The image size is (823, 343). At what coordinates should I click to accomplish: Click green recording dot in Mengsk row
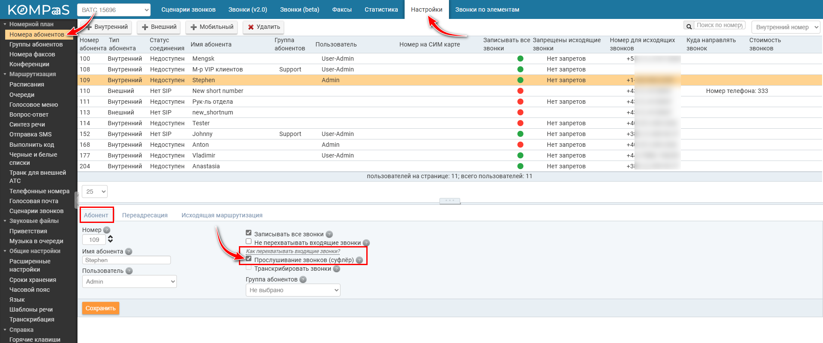(x=520, y=59)
